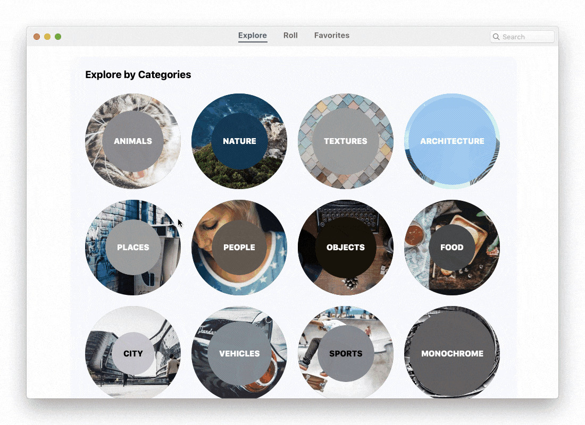Choose the Food category

coord(452,247)
